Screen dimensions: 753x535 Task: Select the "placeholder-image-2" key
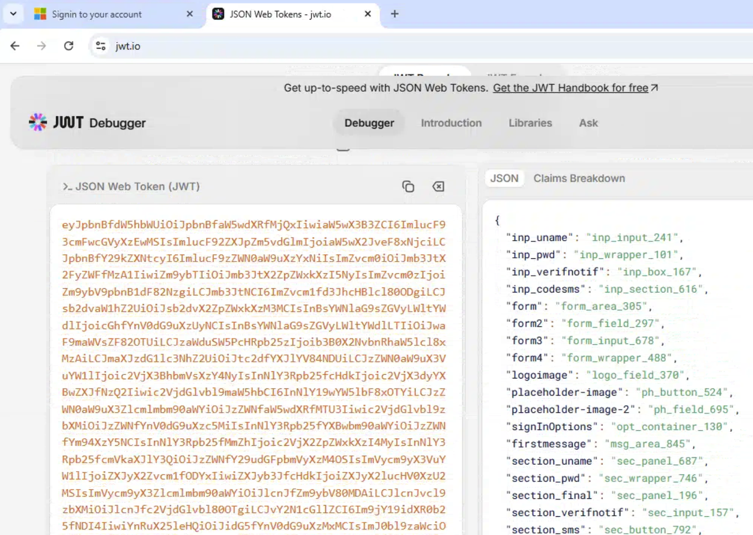click(570, 410)
